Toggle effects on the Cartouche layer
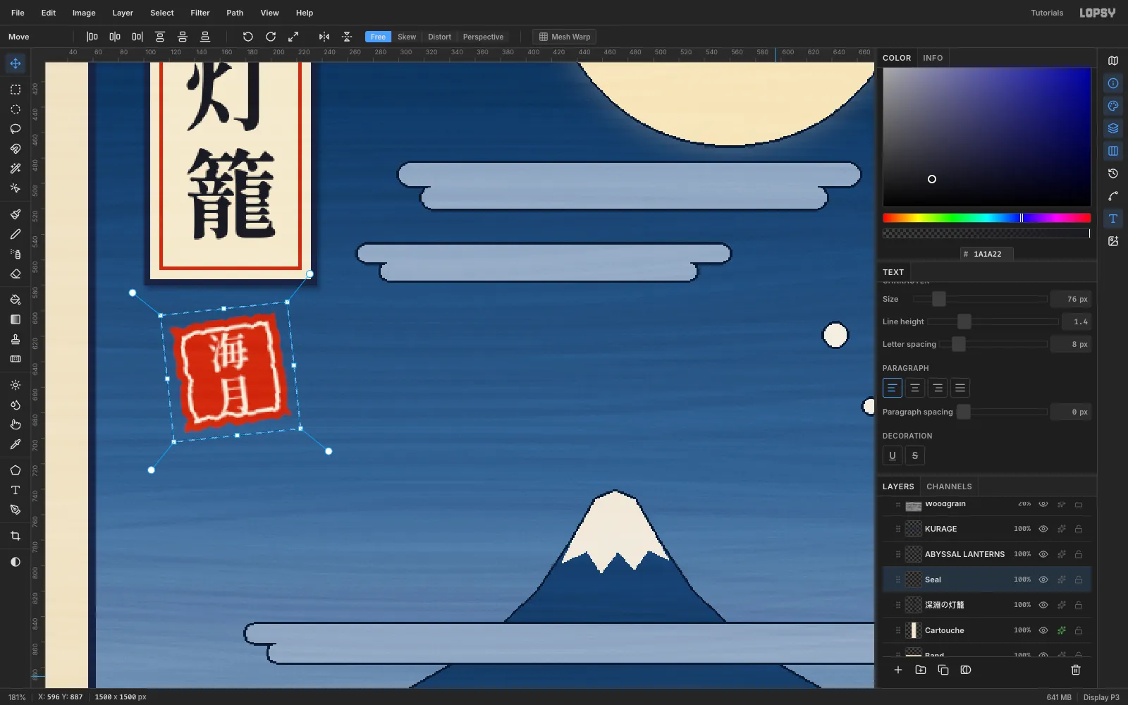Screen dimensions: 1128x705 (x=1062, y=630)
